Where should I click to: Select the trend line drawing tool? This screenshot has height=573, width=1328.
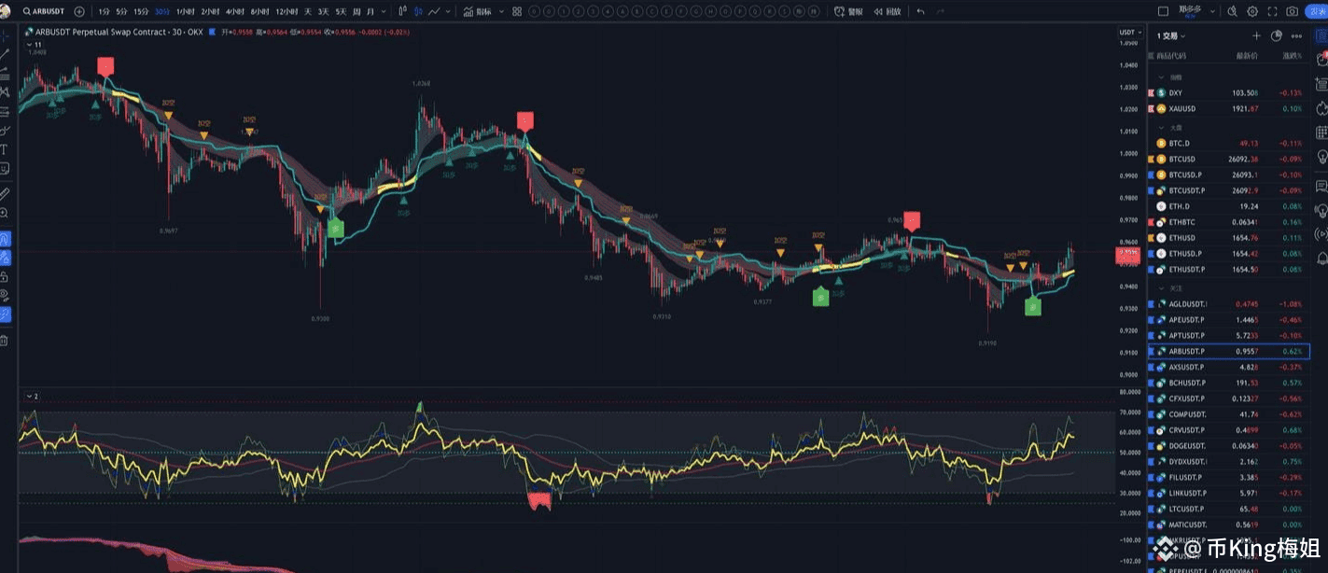click(5, 54)
